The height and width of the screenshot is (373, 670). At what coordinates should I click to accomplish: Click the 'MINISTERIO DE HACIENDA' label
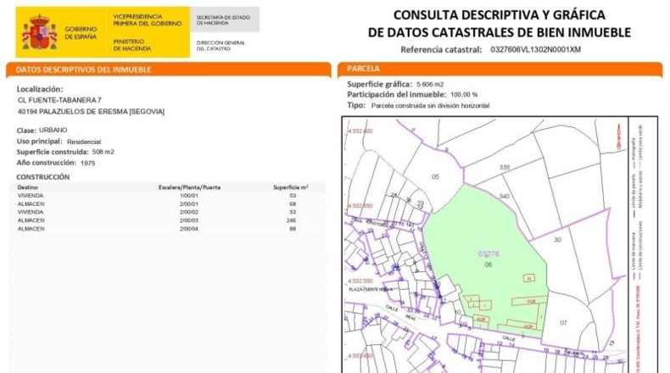[132, 45]
